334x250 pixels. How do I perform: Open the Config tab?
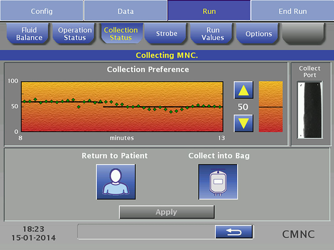pyautogui.click(x=42, y=11)
